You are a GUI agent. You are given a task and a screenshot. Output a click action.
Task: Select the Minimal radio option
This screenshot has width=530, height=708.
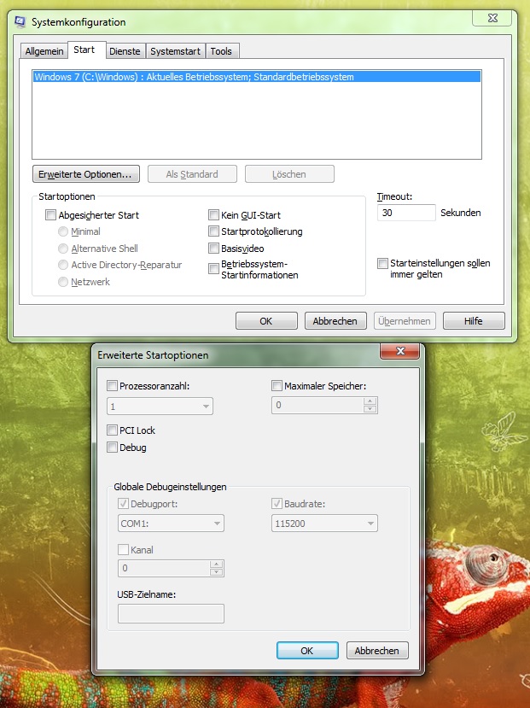[x=63, y=231]
